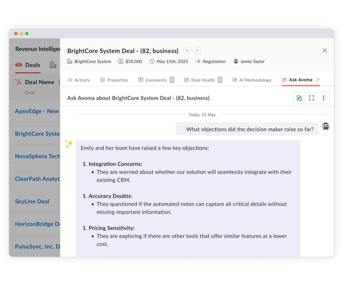Click the handshake Deals icon
343x286 pixels.
(x=19, y=65)
